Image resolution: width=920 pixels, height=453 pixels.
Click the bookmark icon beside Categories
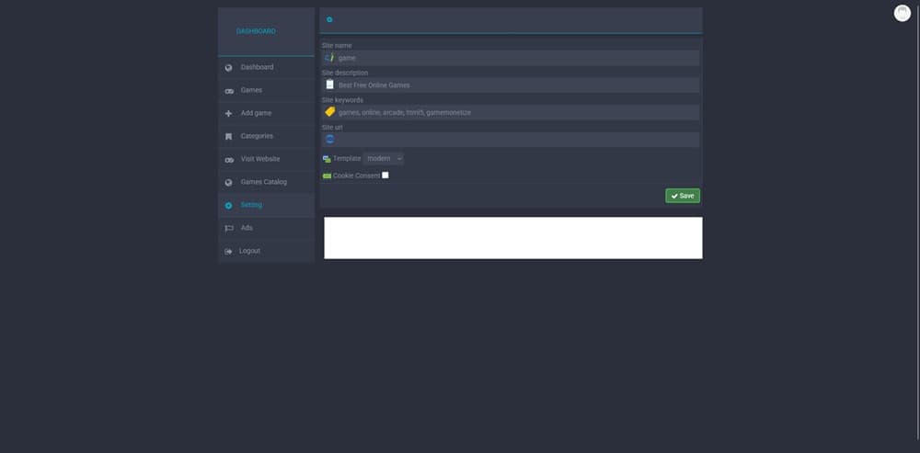(228, 136)
